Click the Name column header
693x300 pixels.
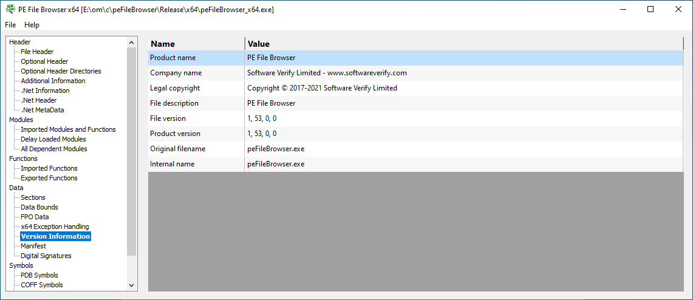(x=196, y=44)
